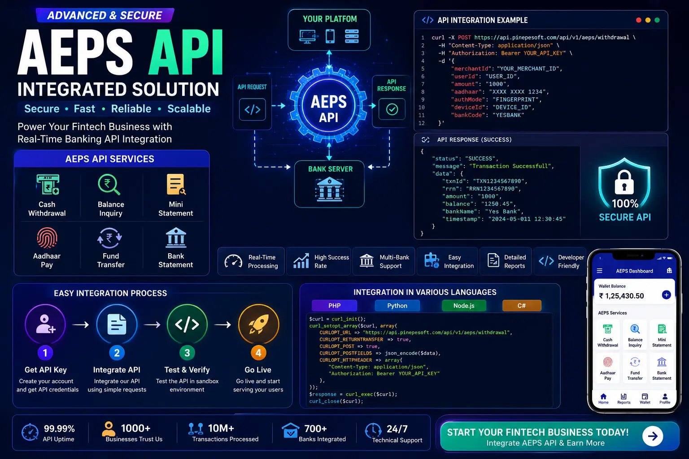
Task: Click the API Response (Success) header label
Action: click(x=475, y=140)
